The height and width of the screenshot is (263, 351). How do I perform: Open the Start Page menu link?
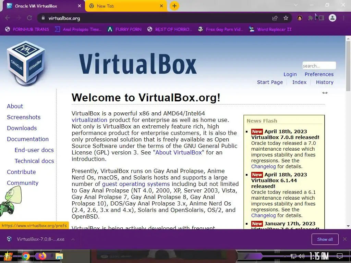(x=270, y=82)
